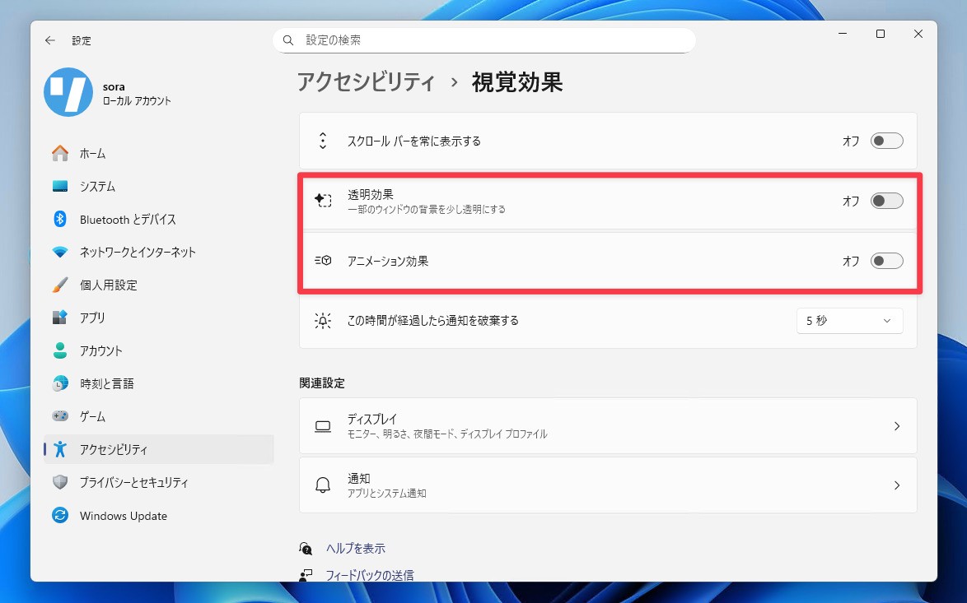The width and height of the screenshot is (967, 603).
Task: Open the notification dismiss time dropdown
Action: tap(849, 321)
